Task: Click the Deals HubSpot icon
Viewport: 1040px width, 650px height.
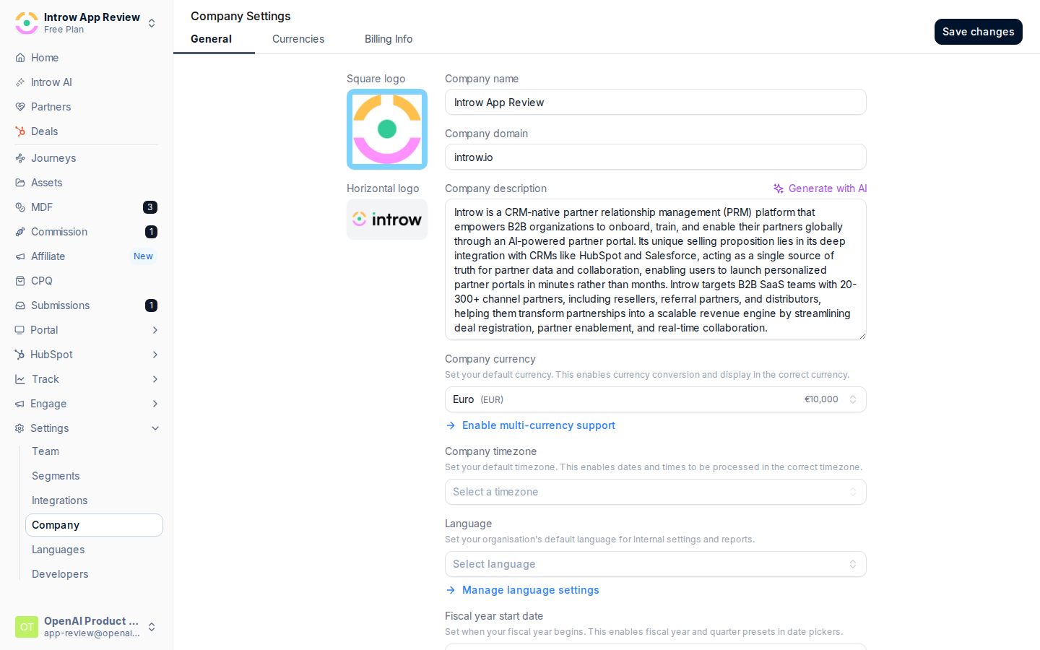Action: click(20, 131)
